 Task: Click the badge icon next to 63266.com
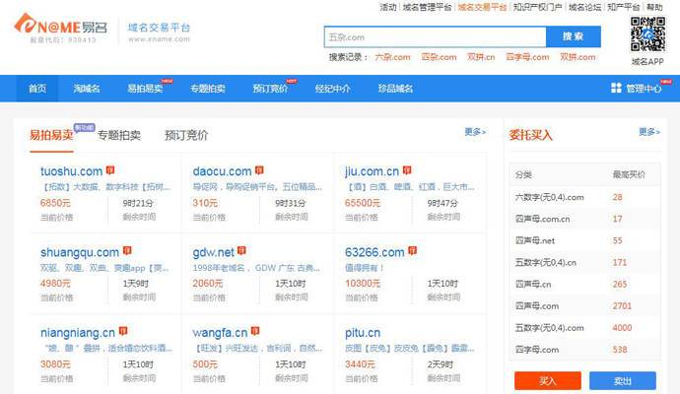point(412,251)
